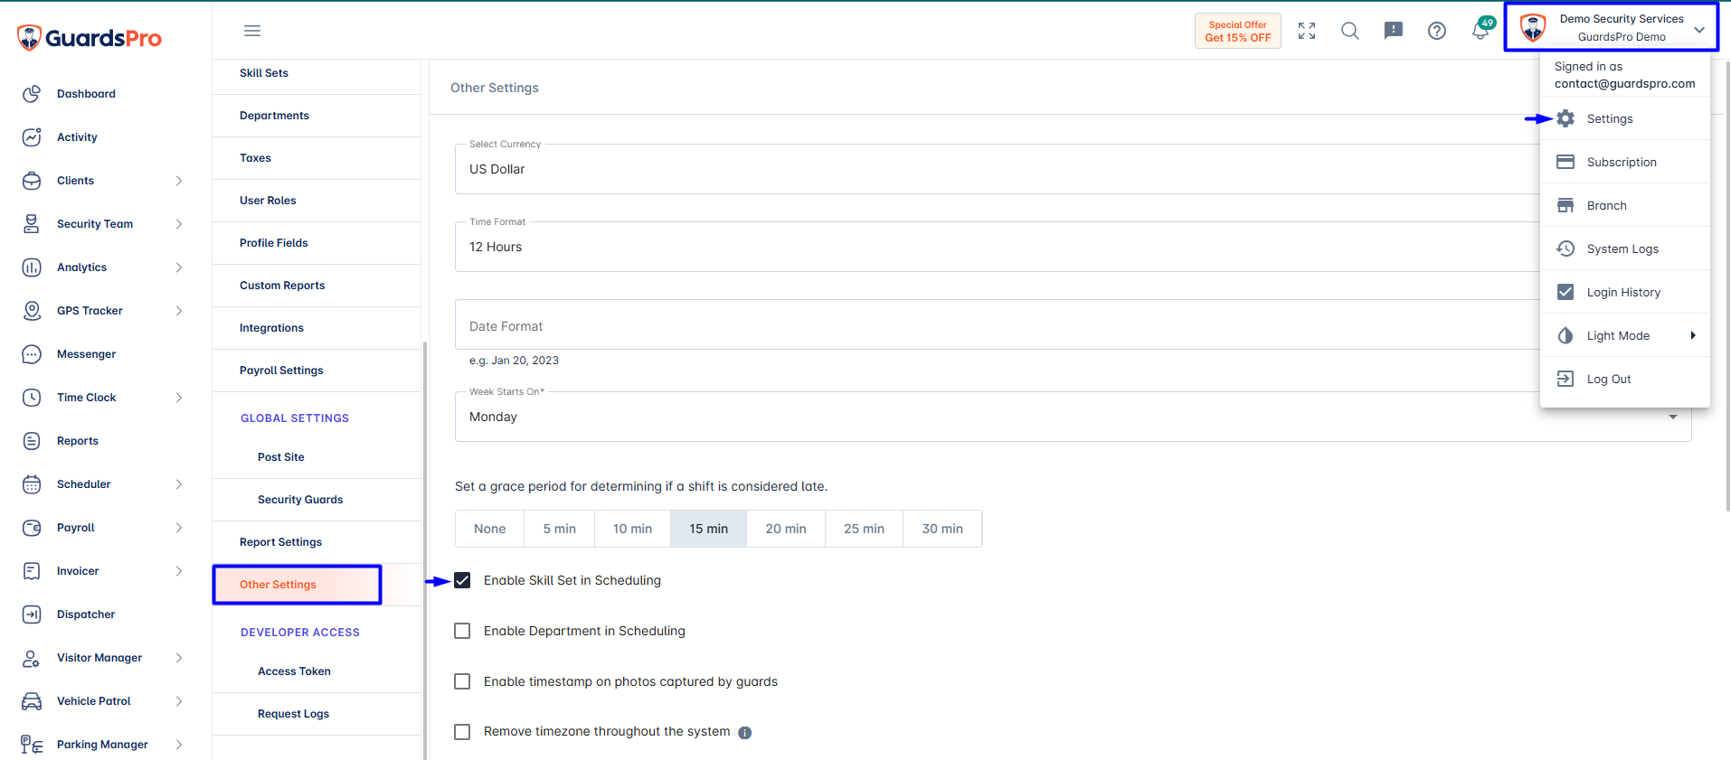Open the search magnifier icon

[1350, 31]
